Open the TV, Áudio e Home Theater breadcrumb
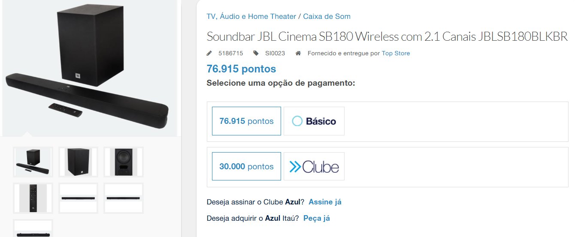The height and width of the screenshot is (237, 575). pos(251,16)
